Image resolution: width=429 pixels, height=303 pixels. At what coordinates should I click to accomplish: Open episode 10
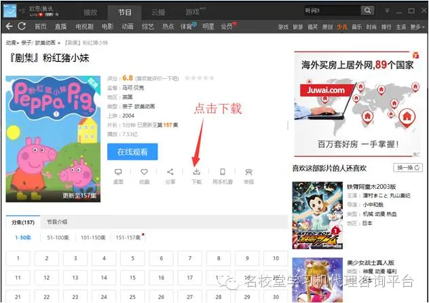(x=276, y=258)
